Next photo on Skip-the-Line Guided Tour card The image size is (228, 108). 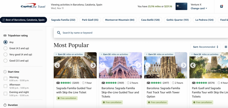[x=138, y=65]
